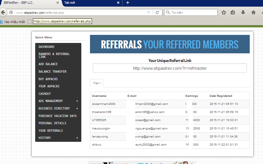Screen dimensions: 263x164
Task: Open Personal Details link
Action: (x=52, y=123)
